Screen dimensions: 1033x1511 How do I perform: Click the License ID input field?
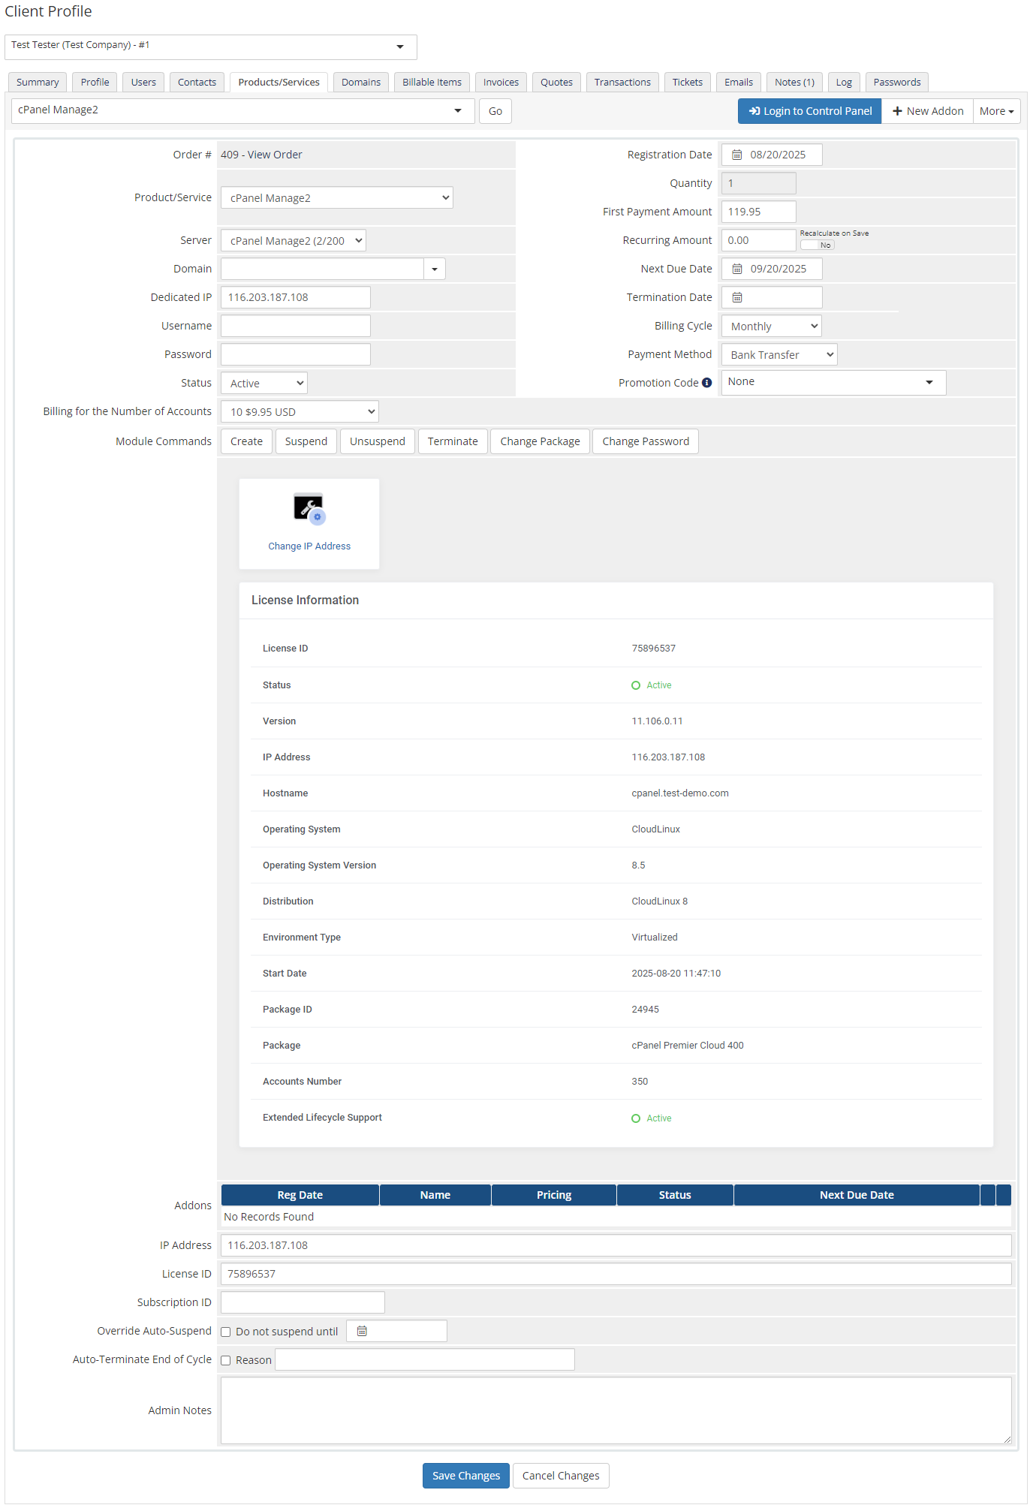(x=616, y=1274)
